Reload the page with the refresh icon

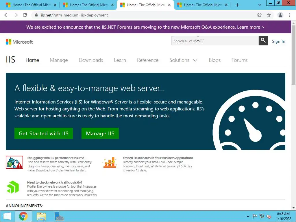[25, 15]
